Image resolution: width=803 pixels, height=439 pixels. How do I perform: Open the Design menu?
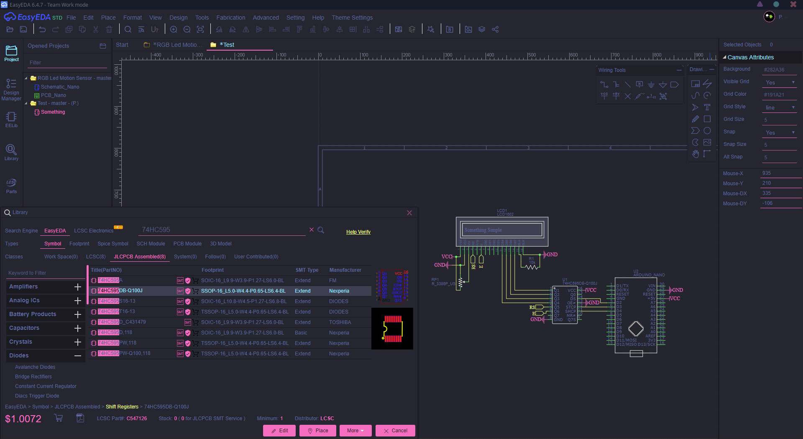click(x=178, y=18)
